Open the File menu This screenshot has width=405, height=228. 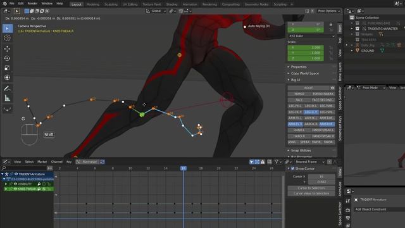pyautogui.click(x=12, y=4)
